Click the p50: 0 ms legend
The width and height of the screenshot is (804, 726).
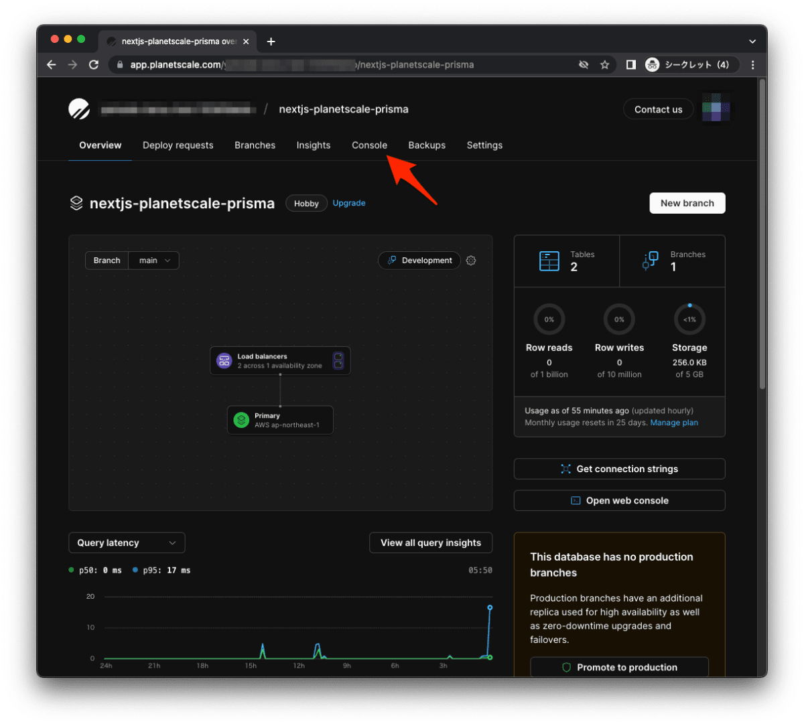tap(95, 571)
